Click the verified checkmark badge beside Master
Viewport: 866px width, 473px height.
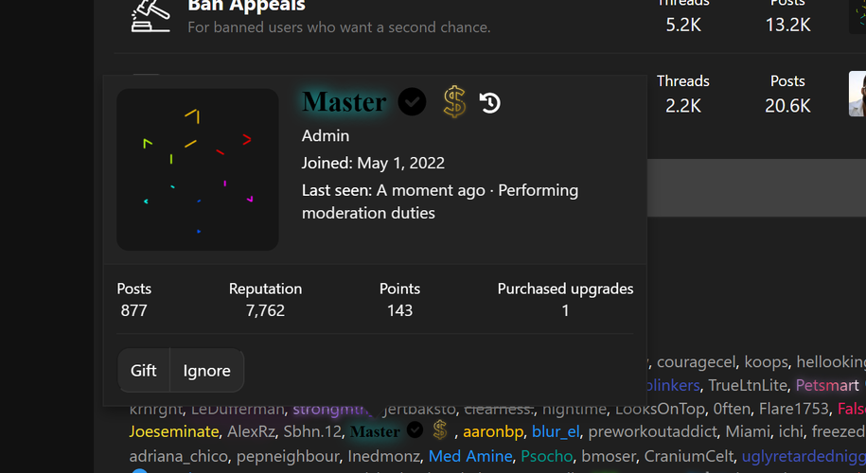pos(412,101)
